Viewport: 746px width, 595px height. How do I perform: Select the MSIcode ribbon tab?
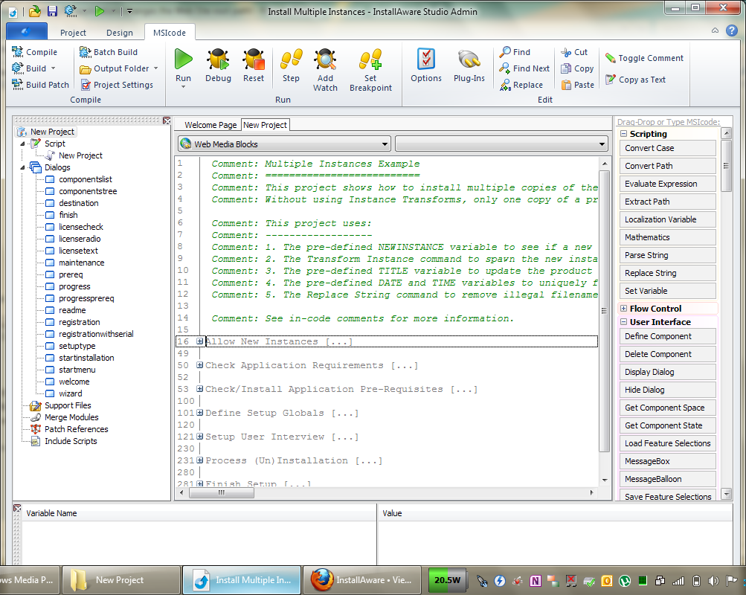170,32
